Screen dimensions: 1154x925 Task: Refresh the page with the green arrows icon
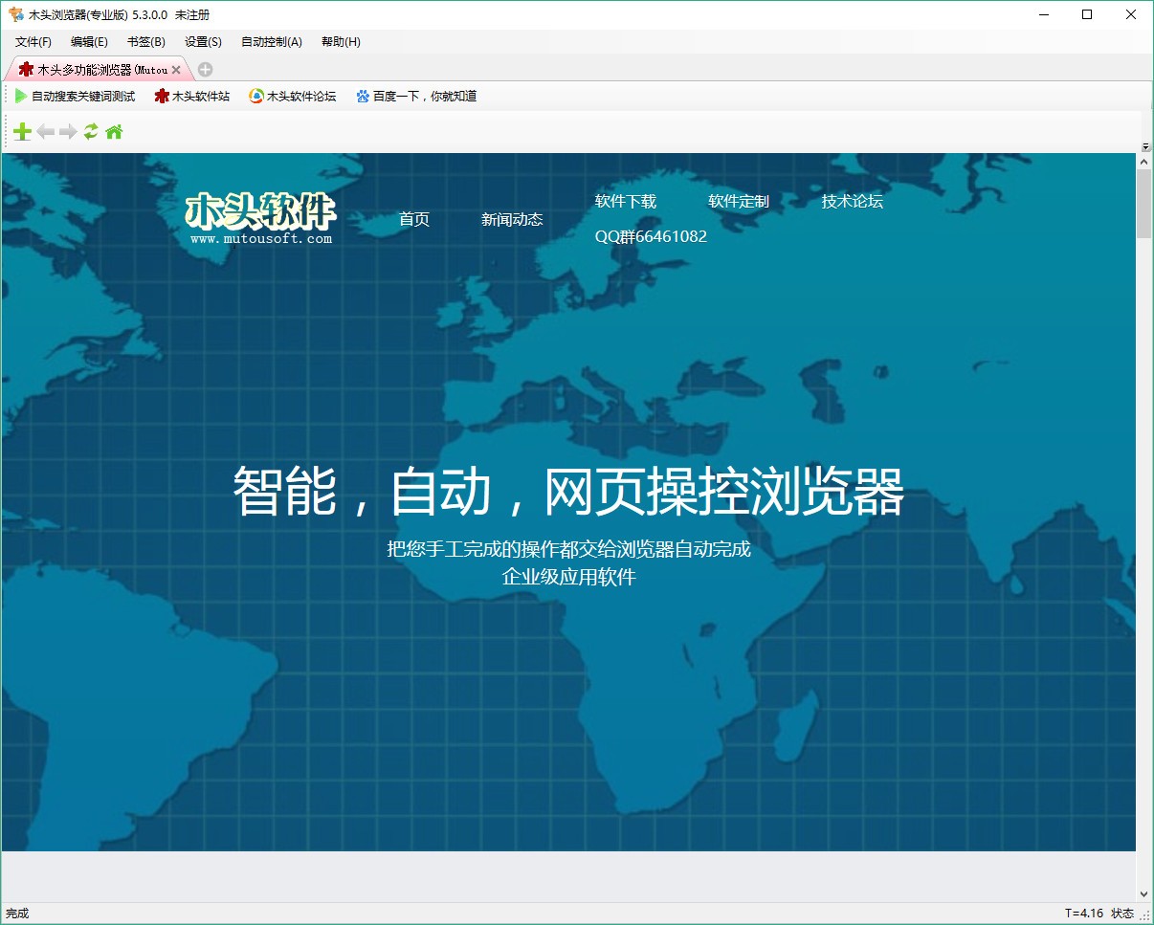click(91, 132)
